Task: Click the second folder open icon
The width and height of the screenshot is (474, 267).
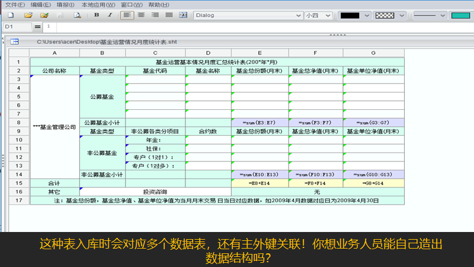Action: coord(44,15)
